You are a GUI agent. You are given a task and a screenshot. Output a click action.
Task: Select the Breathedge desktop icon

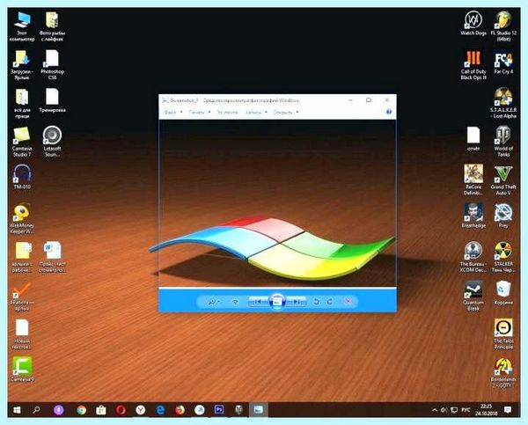473,216
